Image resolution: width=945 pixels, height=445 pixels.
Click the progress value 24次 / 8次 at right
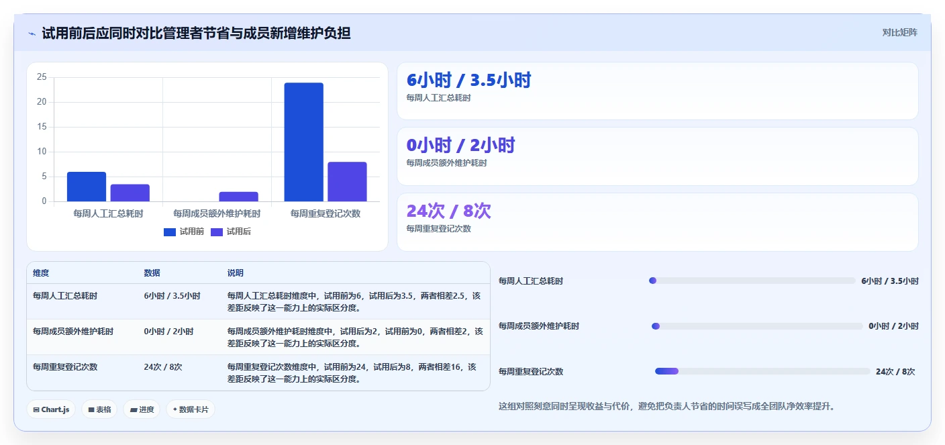click(895, 372)
